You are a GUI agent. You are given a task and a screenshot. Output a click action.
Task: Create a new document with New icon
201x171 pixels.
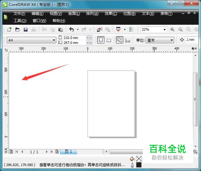point(9,29)
